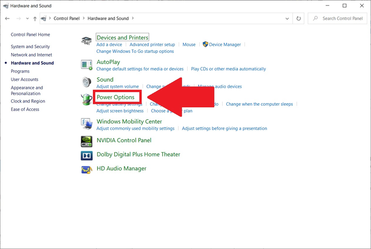Go up one level with Up arrow
Viewport: 371px width, 249px height.
coord(35,19)
